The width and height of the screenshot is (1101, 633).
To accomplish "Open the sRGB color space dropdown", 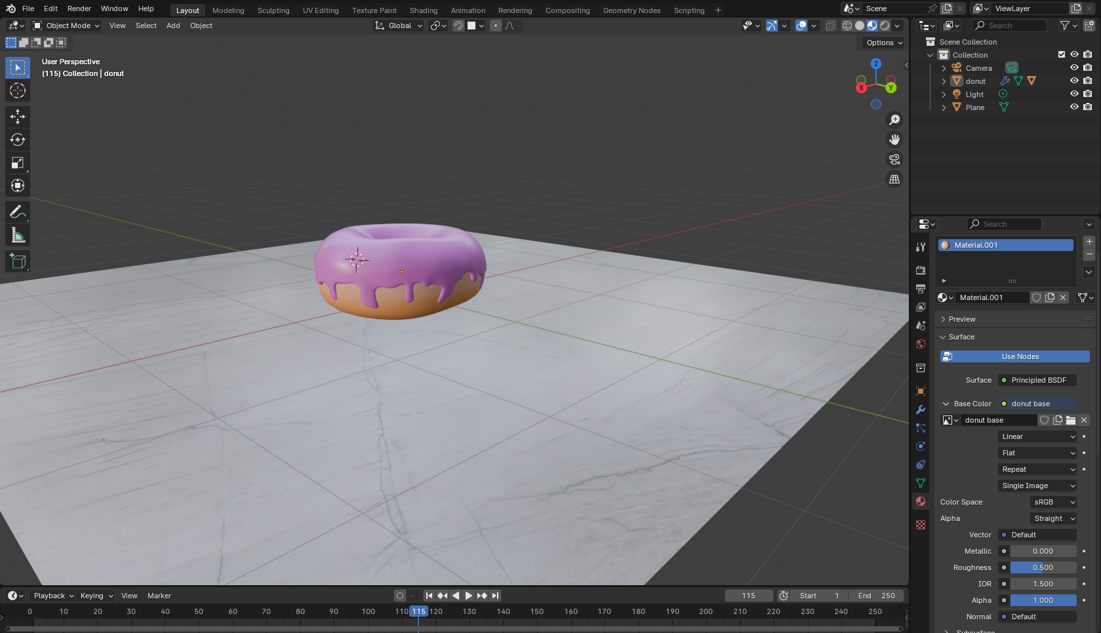I will tap(1053, 502).
